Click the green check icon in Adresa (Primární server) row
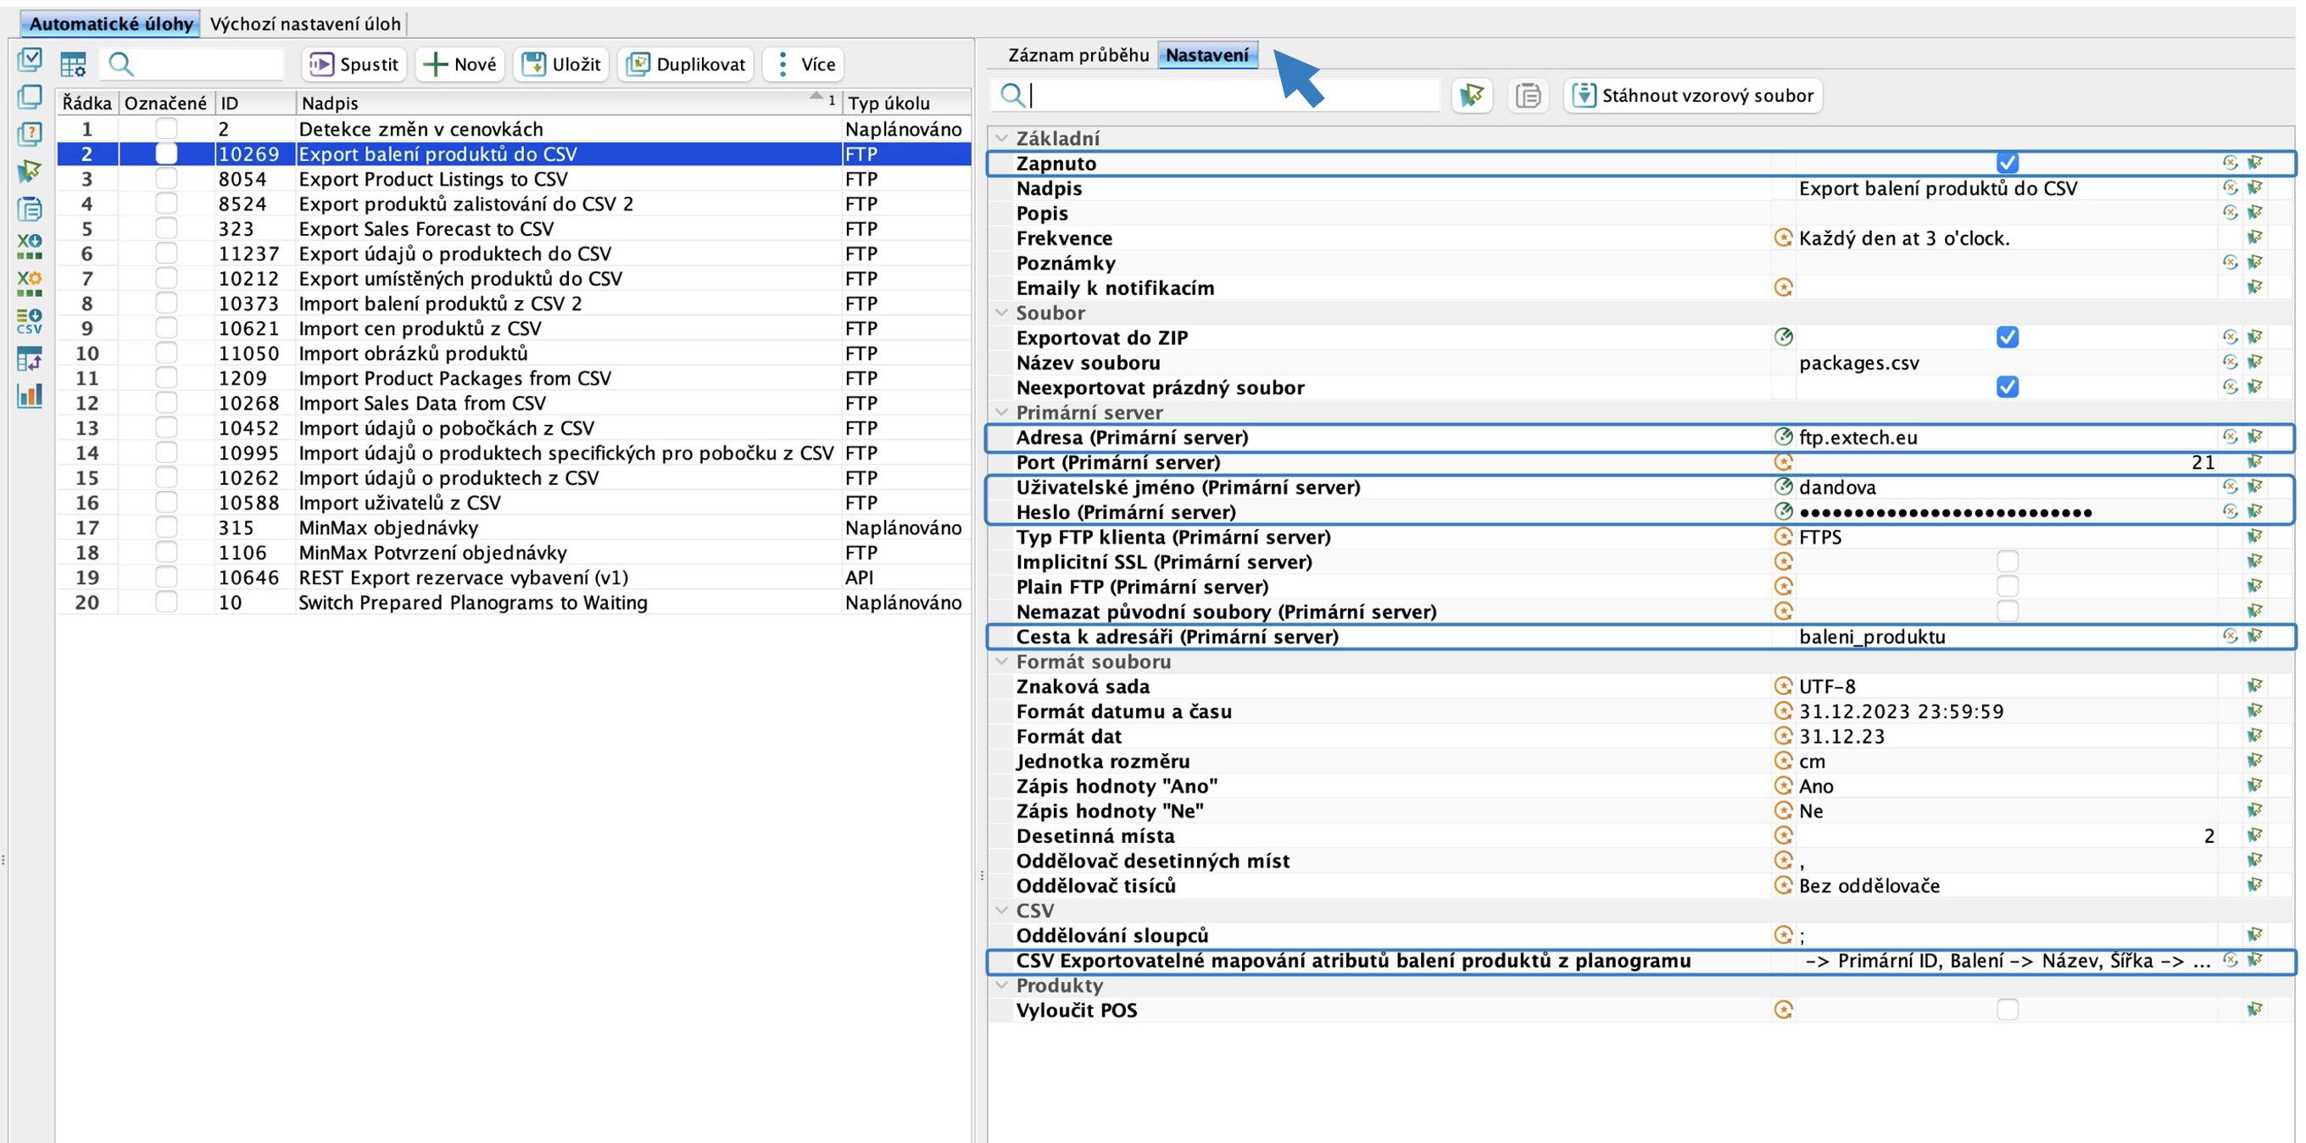The height and width of the screenshot is (1143, 2306). click(1783, 437)
